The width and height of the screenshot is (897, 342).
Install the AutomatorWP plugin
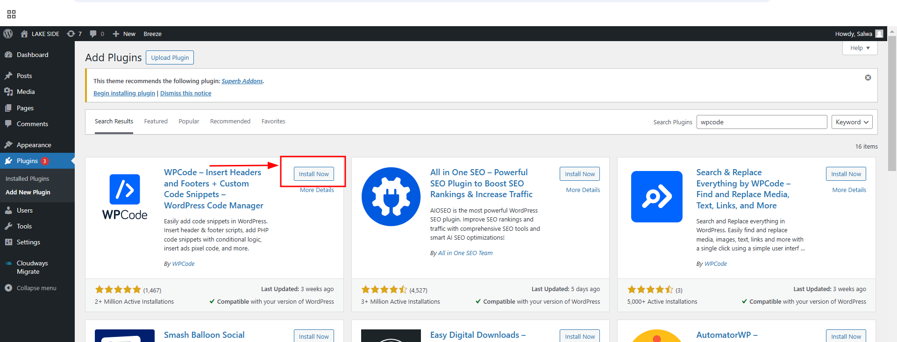tap(846, 336)
